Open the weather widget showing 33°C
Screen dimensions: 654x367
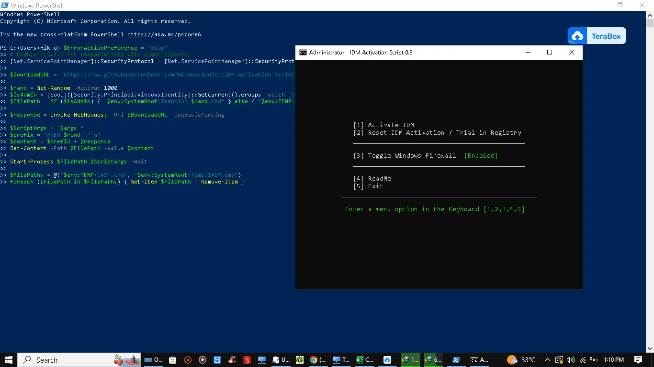pos(521,360)
